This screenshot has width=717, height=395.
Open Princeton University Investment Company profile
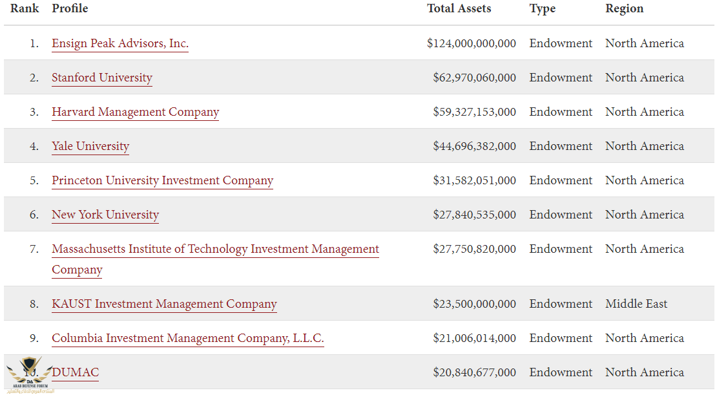click(163, 180)
